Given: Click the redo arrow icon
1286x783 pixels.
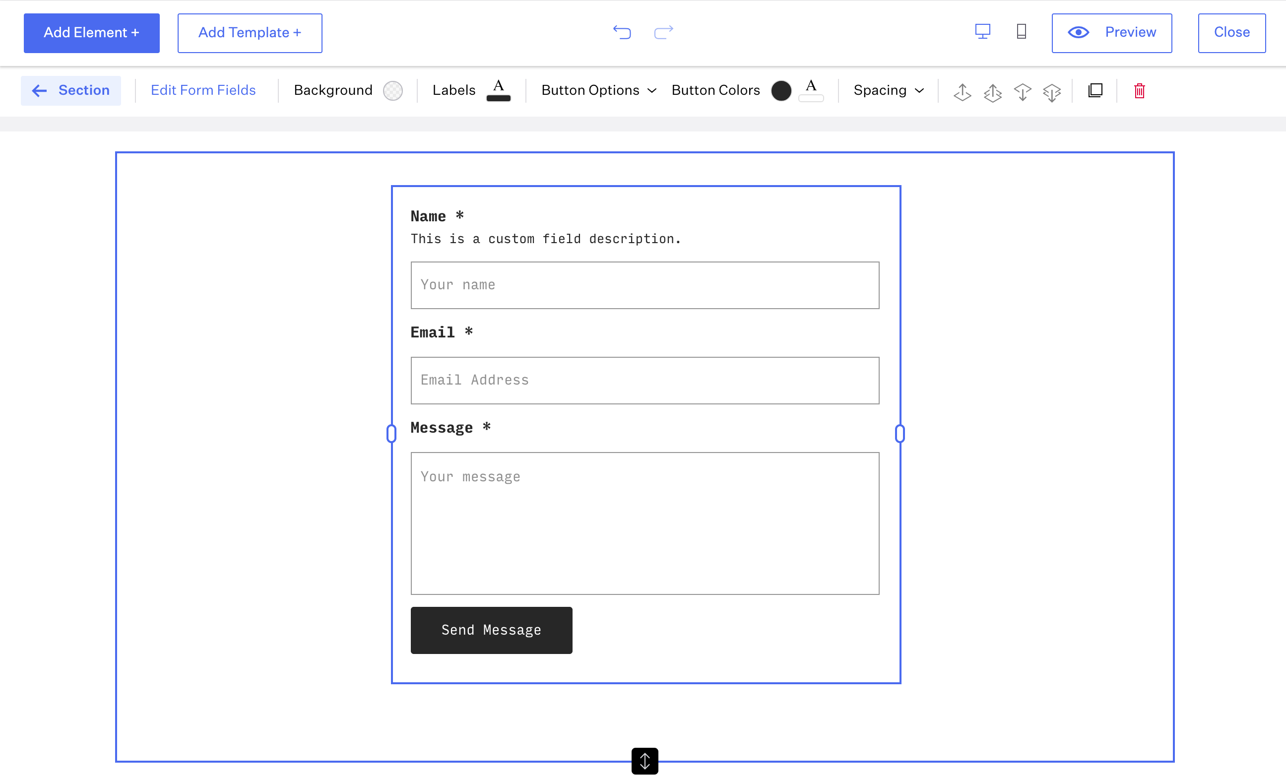Looking at the screenshot, I should coord(663,32).
